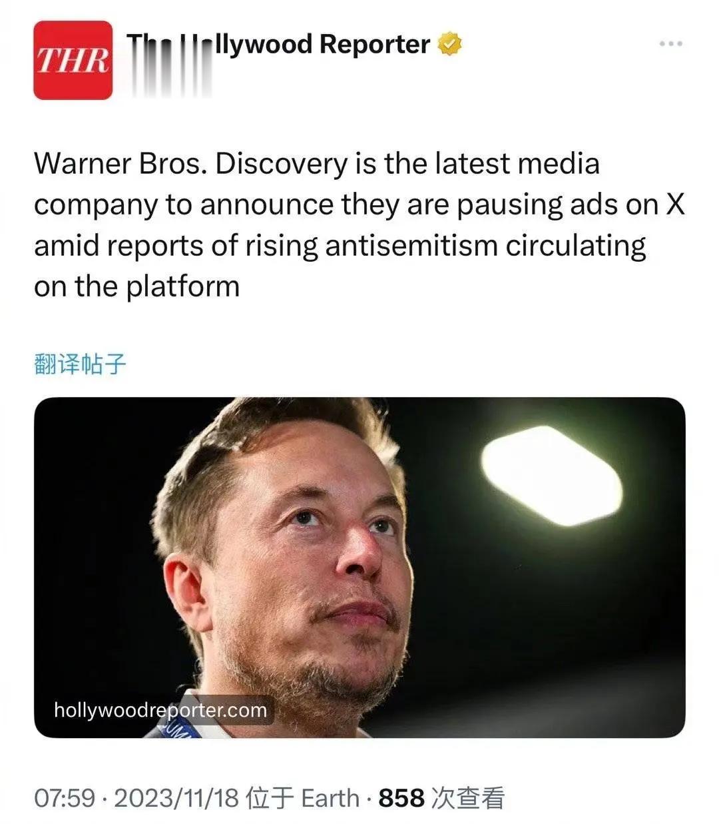Click the bright ceiling light in the photo

coord(551,475)
